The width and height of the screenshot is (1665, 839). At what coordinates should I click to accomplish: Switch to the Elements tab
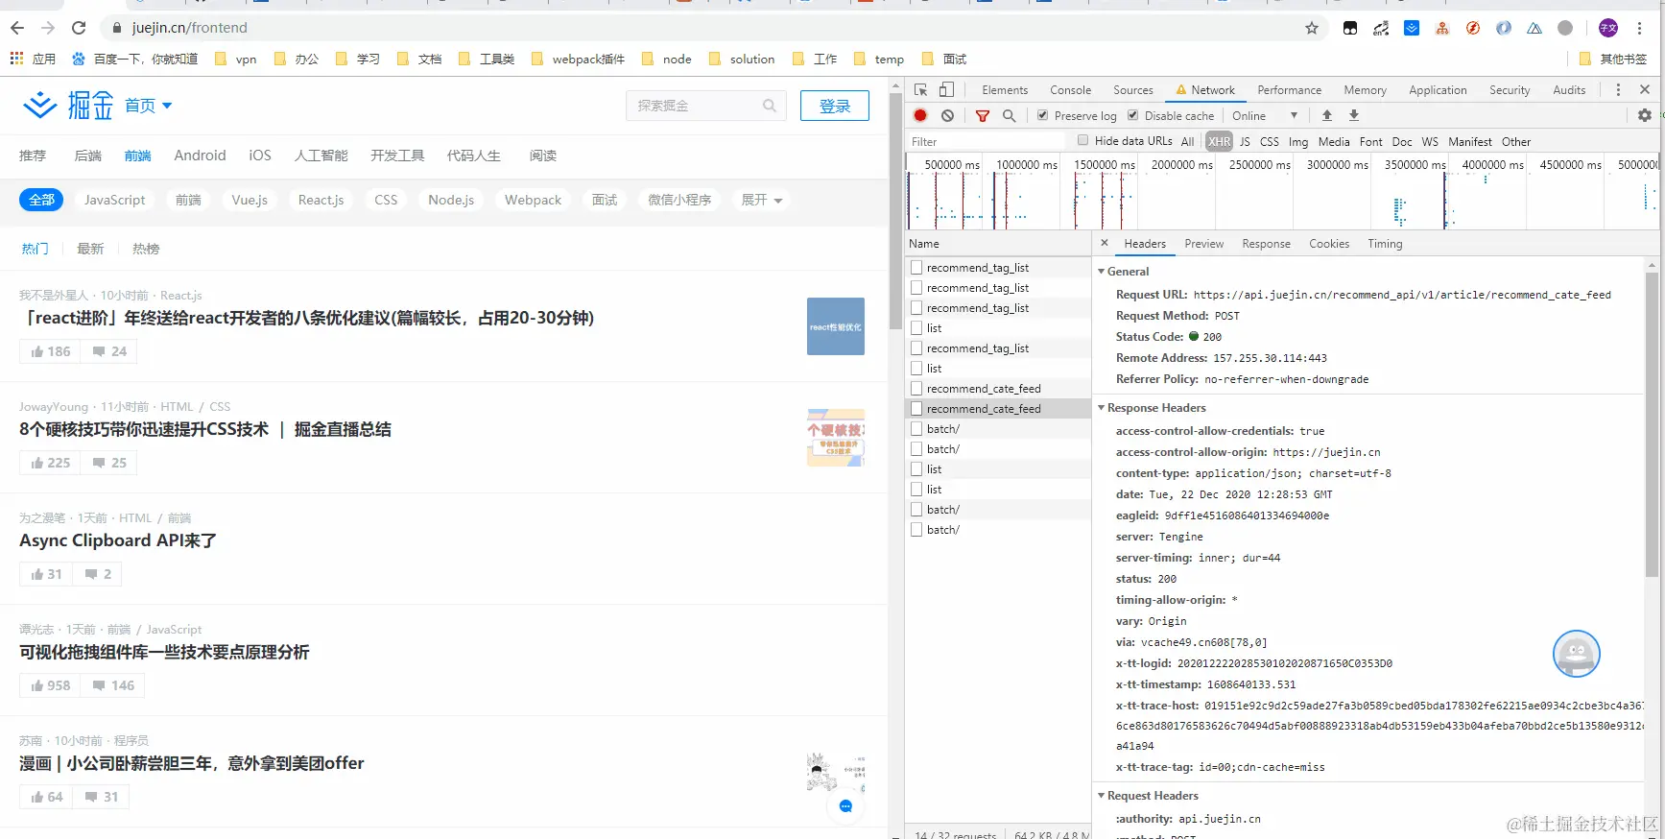tap(1005, 90)
